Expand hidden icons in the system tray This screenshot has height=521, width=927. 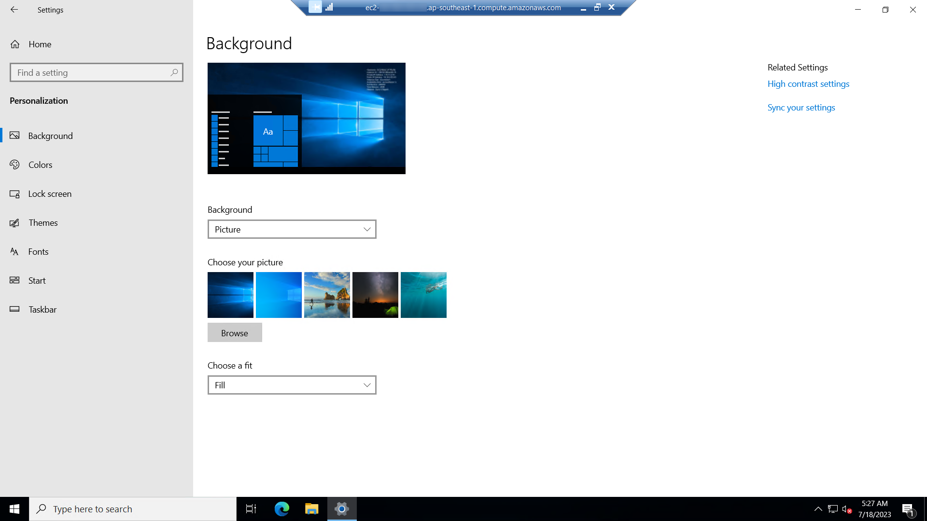click(819, 509)
